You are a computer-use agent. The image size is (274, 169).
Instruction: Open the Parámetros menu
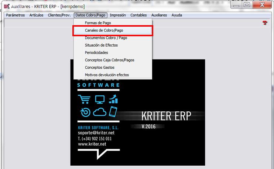click(x=16, y=15)
